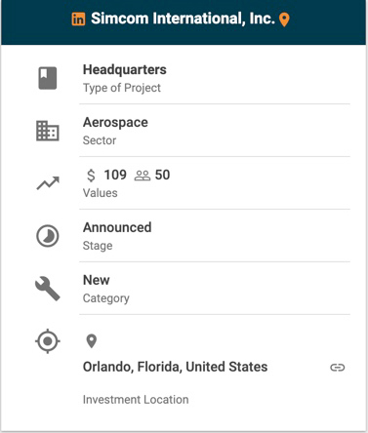The height and width of the screenshot is (433, 368).
Task: Open the LinkedIn icon beside Simcom International
Action: tap(78, 19)
